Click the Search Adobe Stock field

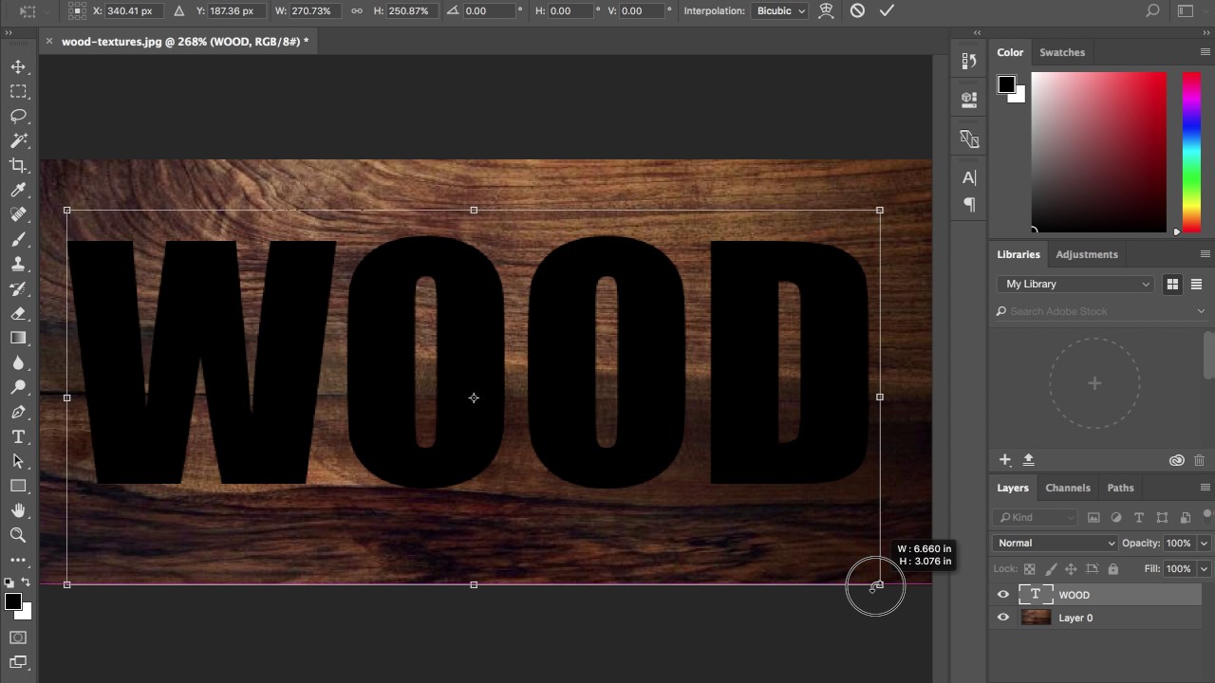[1101, 311]
